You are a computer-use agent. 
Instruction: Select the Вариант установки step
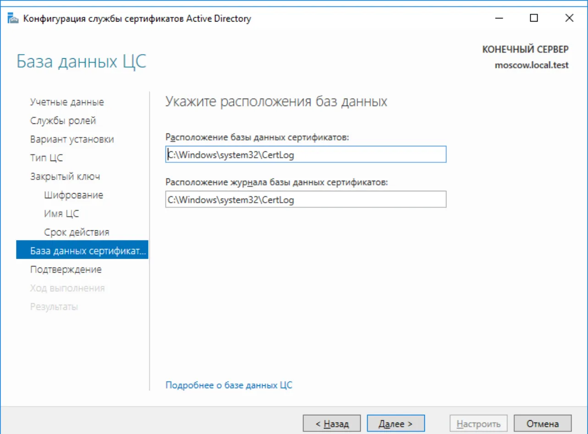coord(72,139)
